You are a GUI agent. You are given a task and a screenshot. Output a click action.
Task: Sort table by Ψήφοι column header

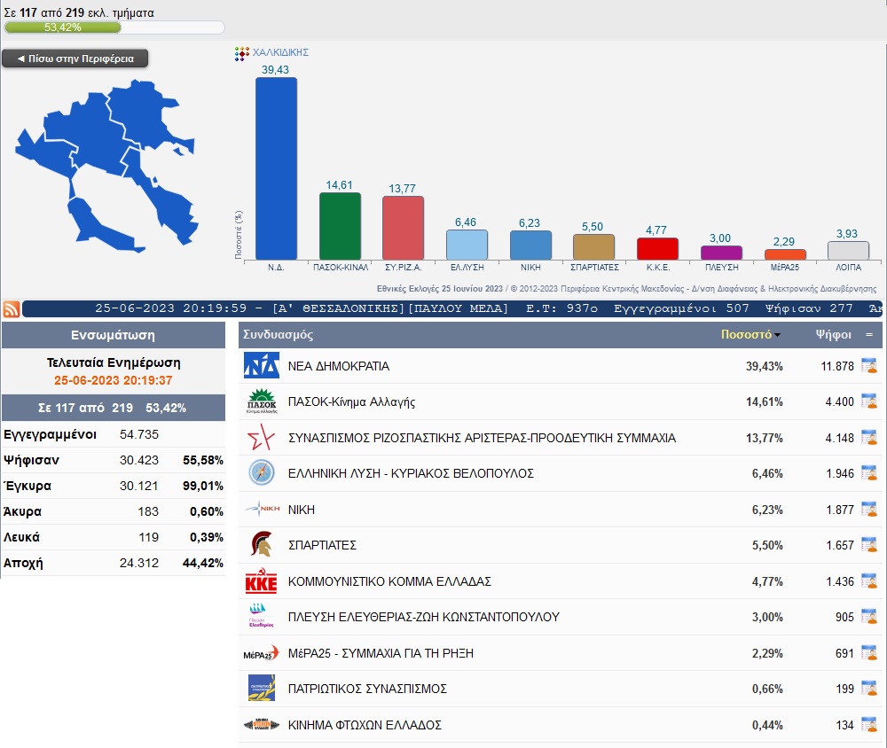point(833,335)
